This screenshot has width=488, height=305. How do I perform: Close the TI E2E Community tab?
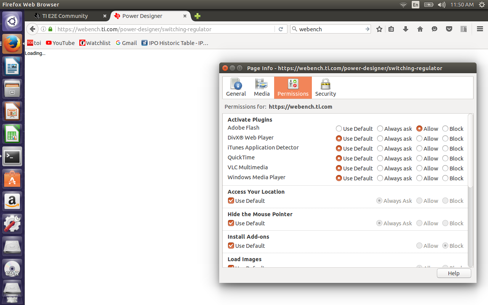click(105, 16)
